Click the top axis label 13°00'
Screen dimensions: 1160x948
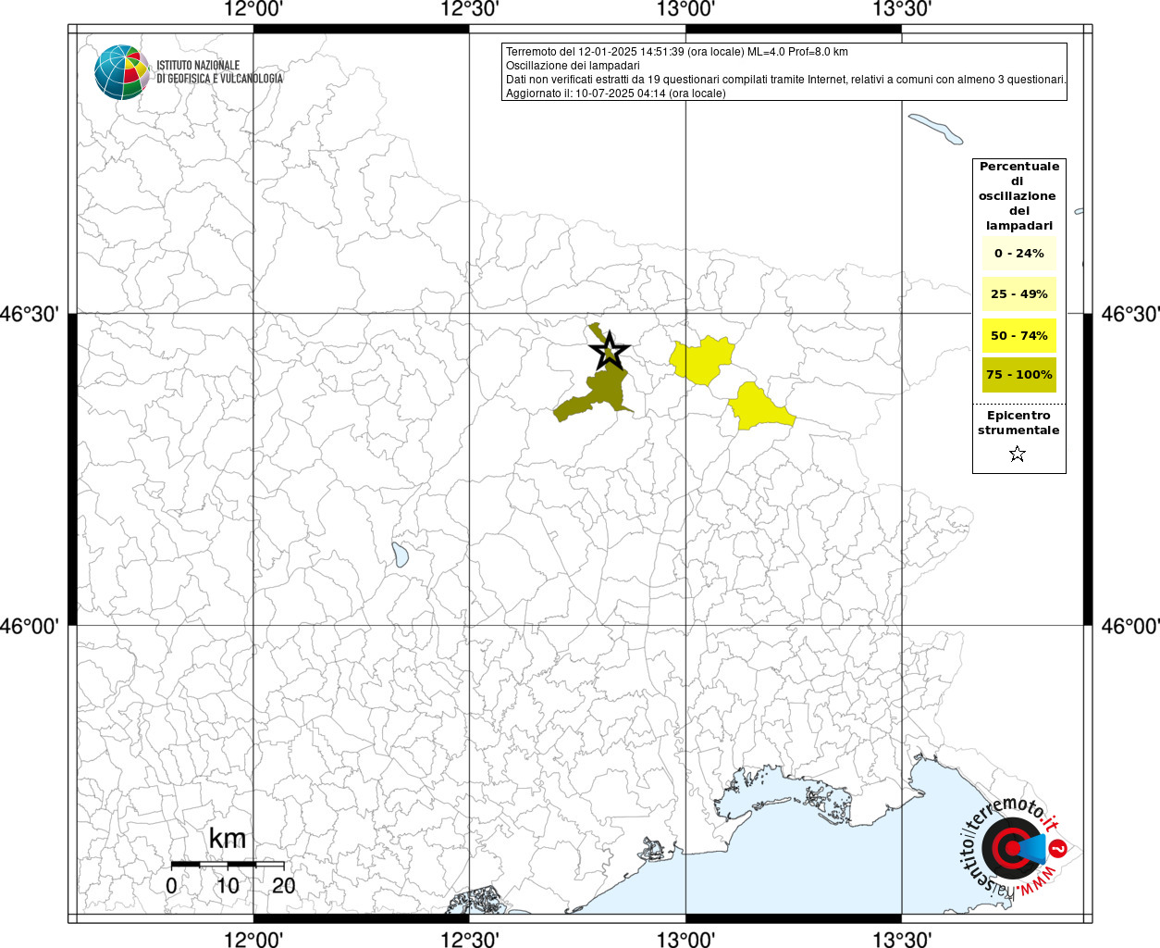(685, 9)
